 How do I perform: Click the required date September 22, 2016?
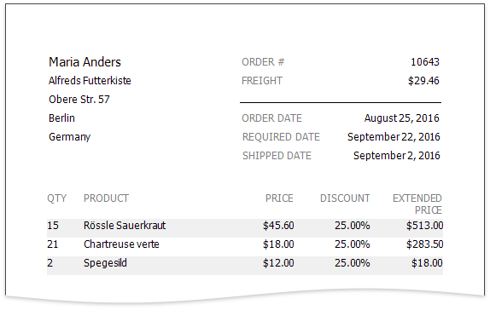(394, 137)
